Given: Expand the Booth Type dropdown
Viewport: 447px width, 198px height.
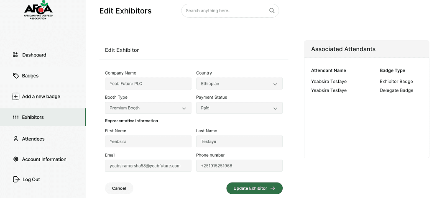Looking at the screenshot, I should pyautogui.click(x=148, y=108).
